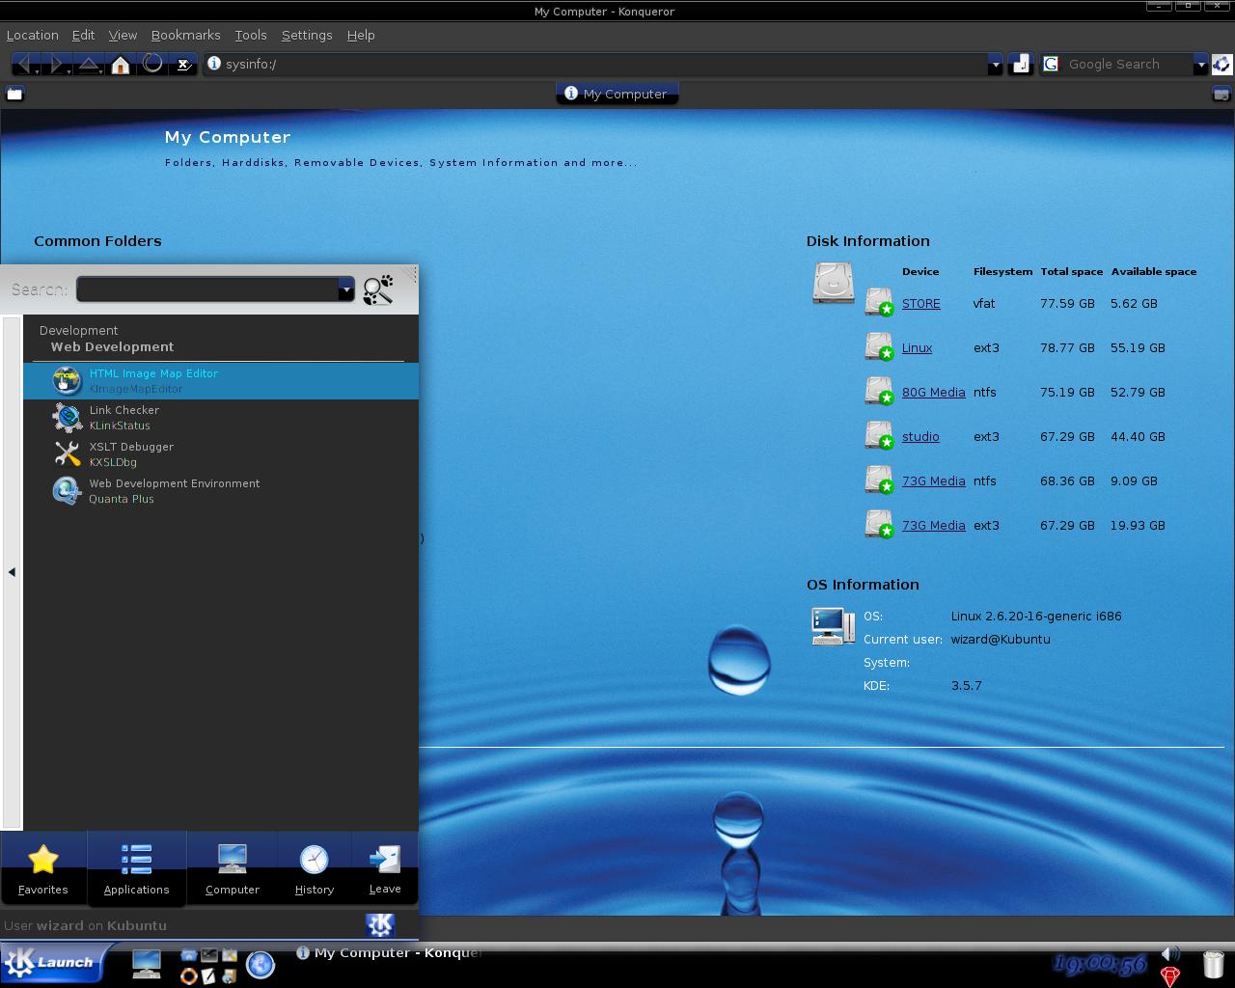Launch HTML Image Map Editor
The image size is (1235, 988).
[221, 381]
